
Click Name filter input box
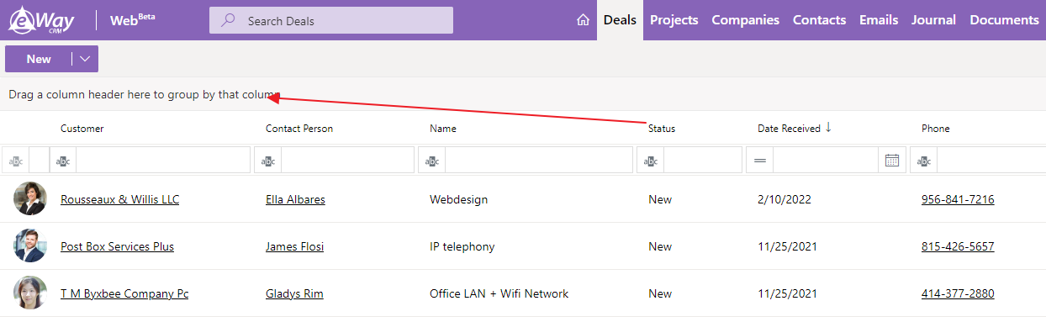(x=538, y=160)
